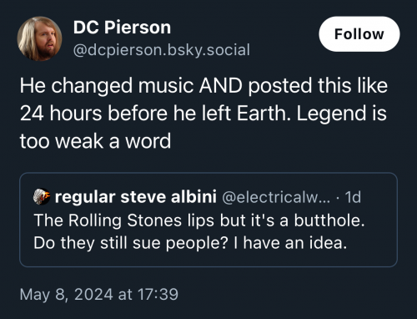The width and height of the screenshot is (417, 319).
Task: Click the regular steve albini small avatar
Action: coord(42,197)
